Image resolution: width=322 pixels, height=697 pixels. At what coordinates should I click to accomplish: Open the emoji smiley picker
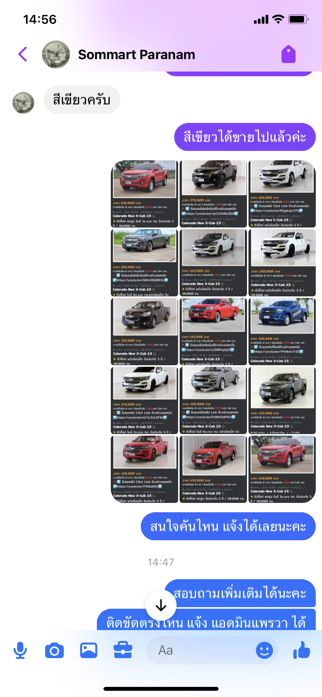click(264, 650)
